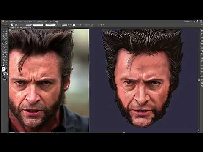203x152 pixels.
Task: Select the Mesh tool
Action: (3, 54)
